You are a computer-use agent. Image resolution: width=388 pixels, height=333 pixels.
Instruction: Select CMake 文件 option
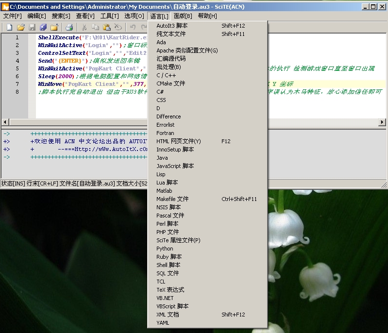point(207,83)
